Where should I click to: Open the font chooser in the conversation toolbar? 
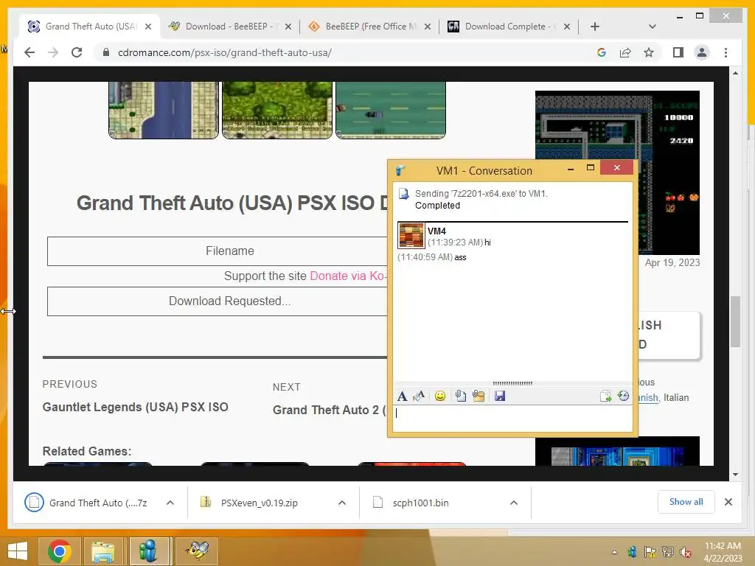point(402,396)
